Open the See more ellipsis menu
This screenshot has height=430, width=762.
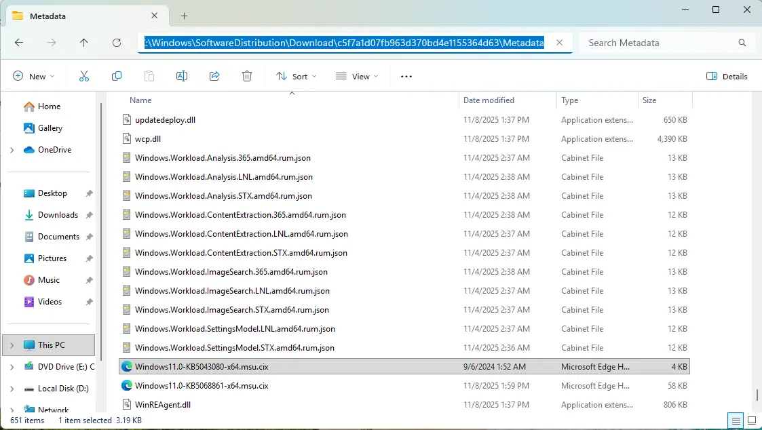point(406,76)
